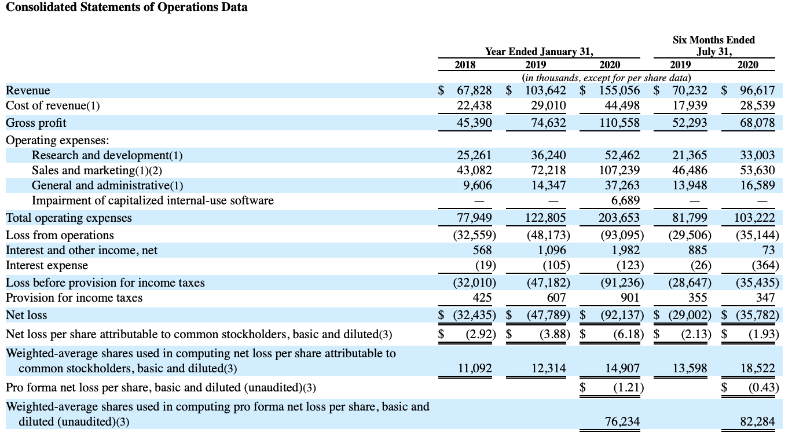
Task: Select the 'Total operating expenses' label
Action: (x=69, y=218)
